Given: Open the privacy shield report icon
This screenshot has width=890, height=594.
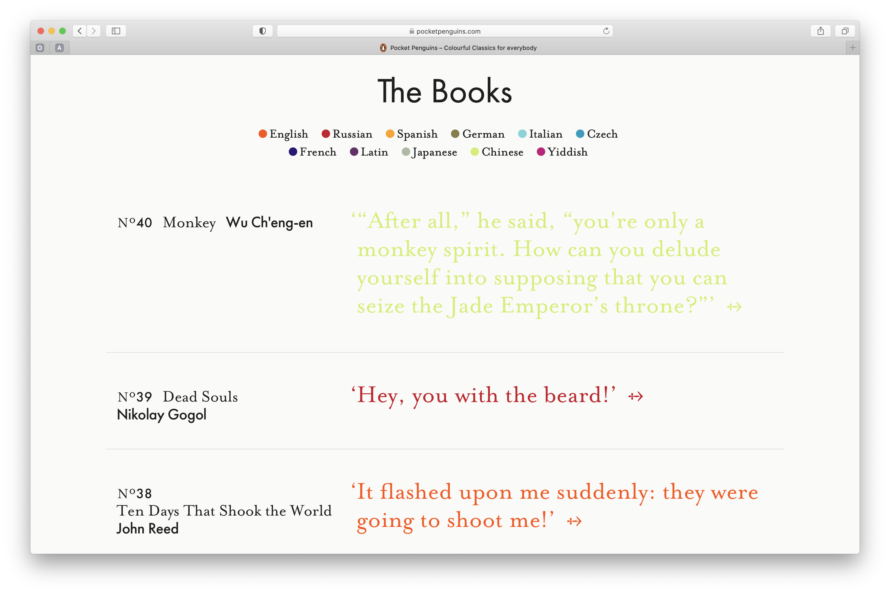Looking at the screenshot, I should pyautogui.click(x=262, y=31).
